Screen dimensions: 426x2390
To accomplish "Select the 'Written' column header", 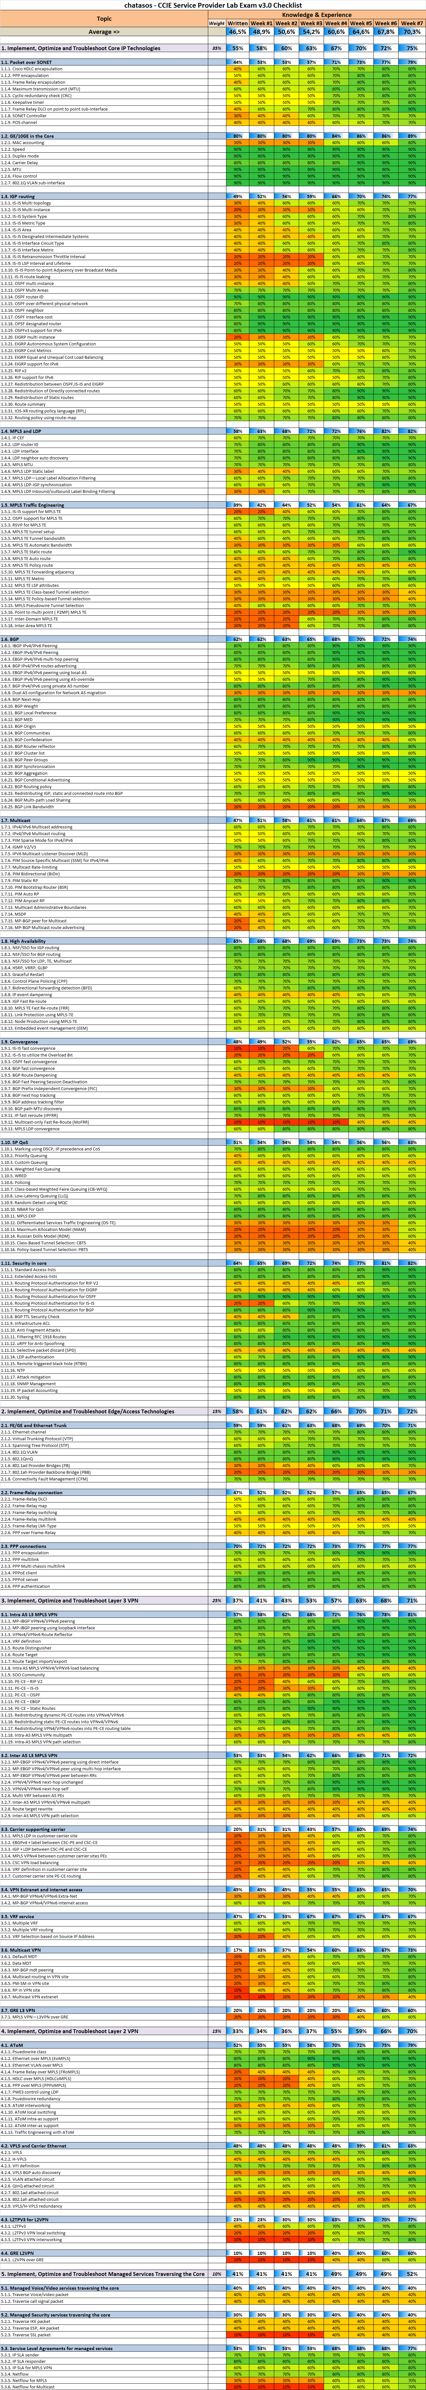I will tap(238, 23).
